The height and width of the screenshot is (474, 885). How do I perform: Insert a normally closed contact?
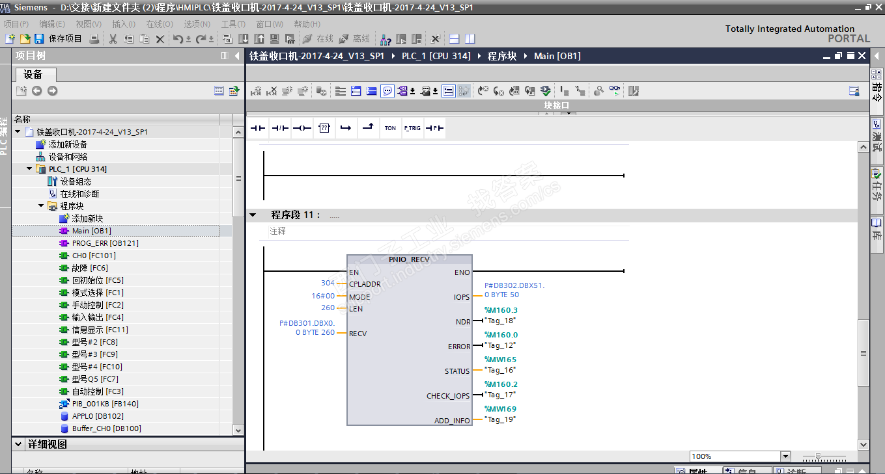pos(280,128)
